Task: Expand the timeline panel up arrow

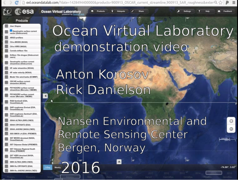Action: click(119, 162)
